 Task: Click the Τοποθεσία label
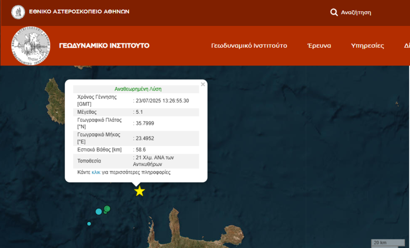pos(89,161)
